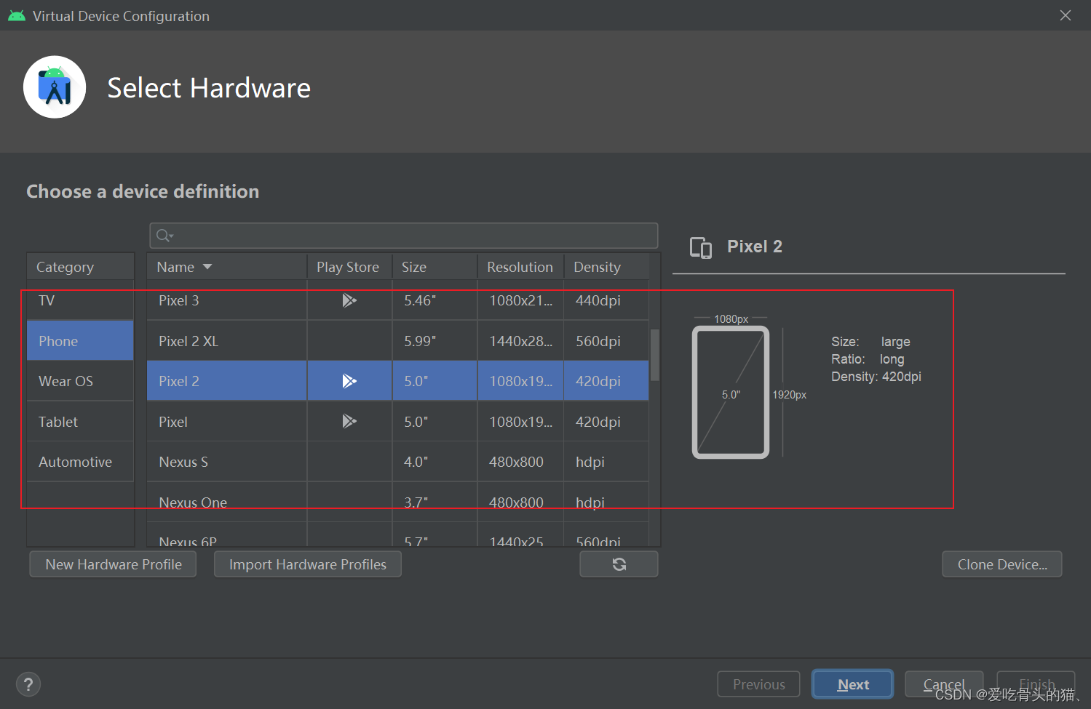Select the Nexus 6P device row
The image size is (1091, 709).
397,535
